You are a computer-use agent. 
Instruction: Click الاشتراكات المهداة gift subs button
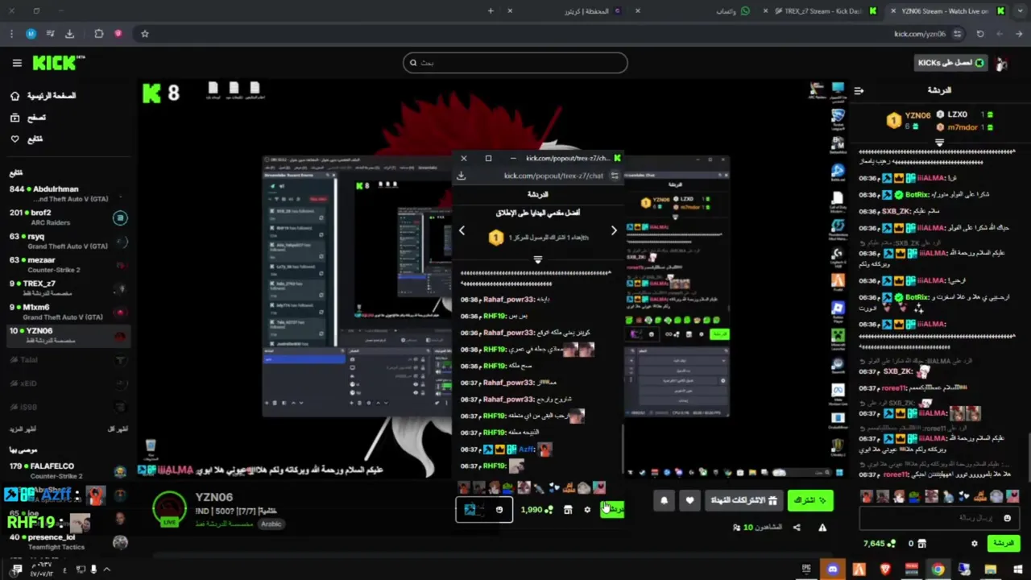[744, 500]
